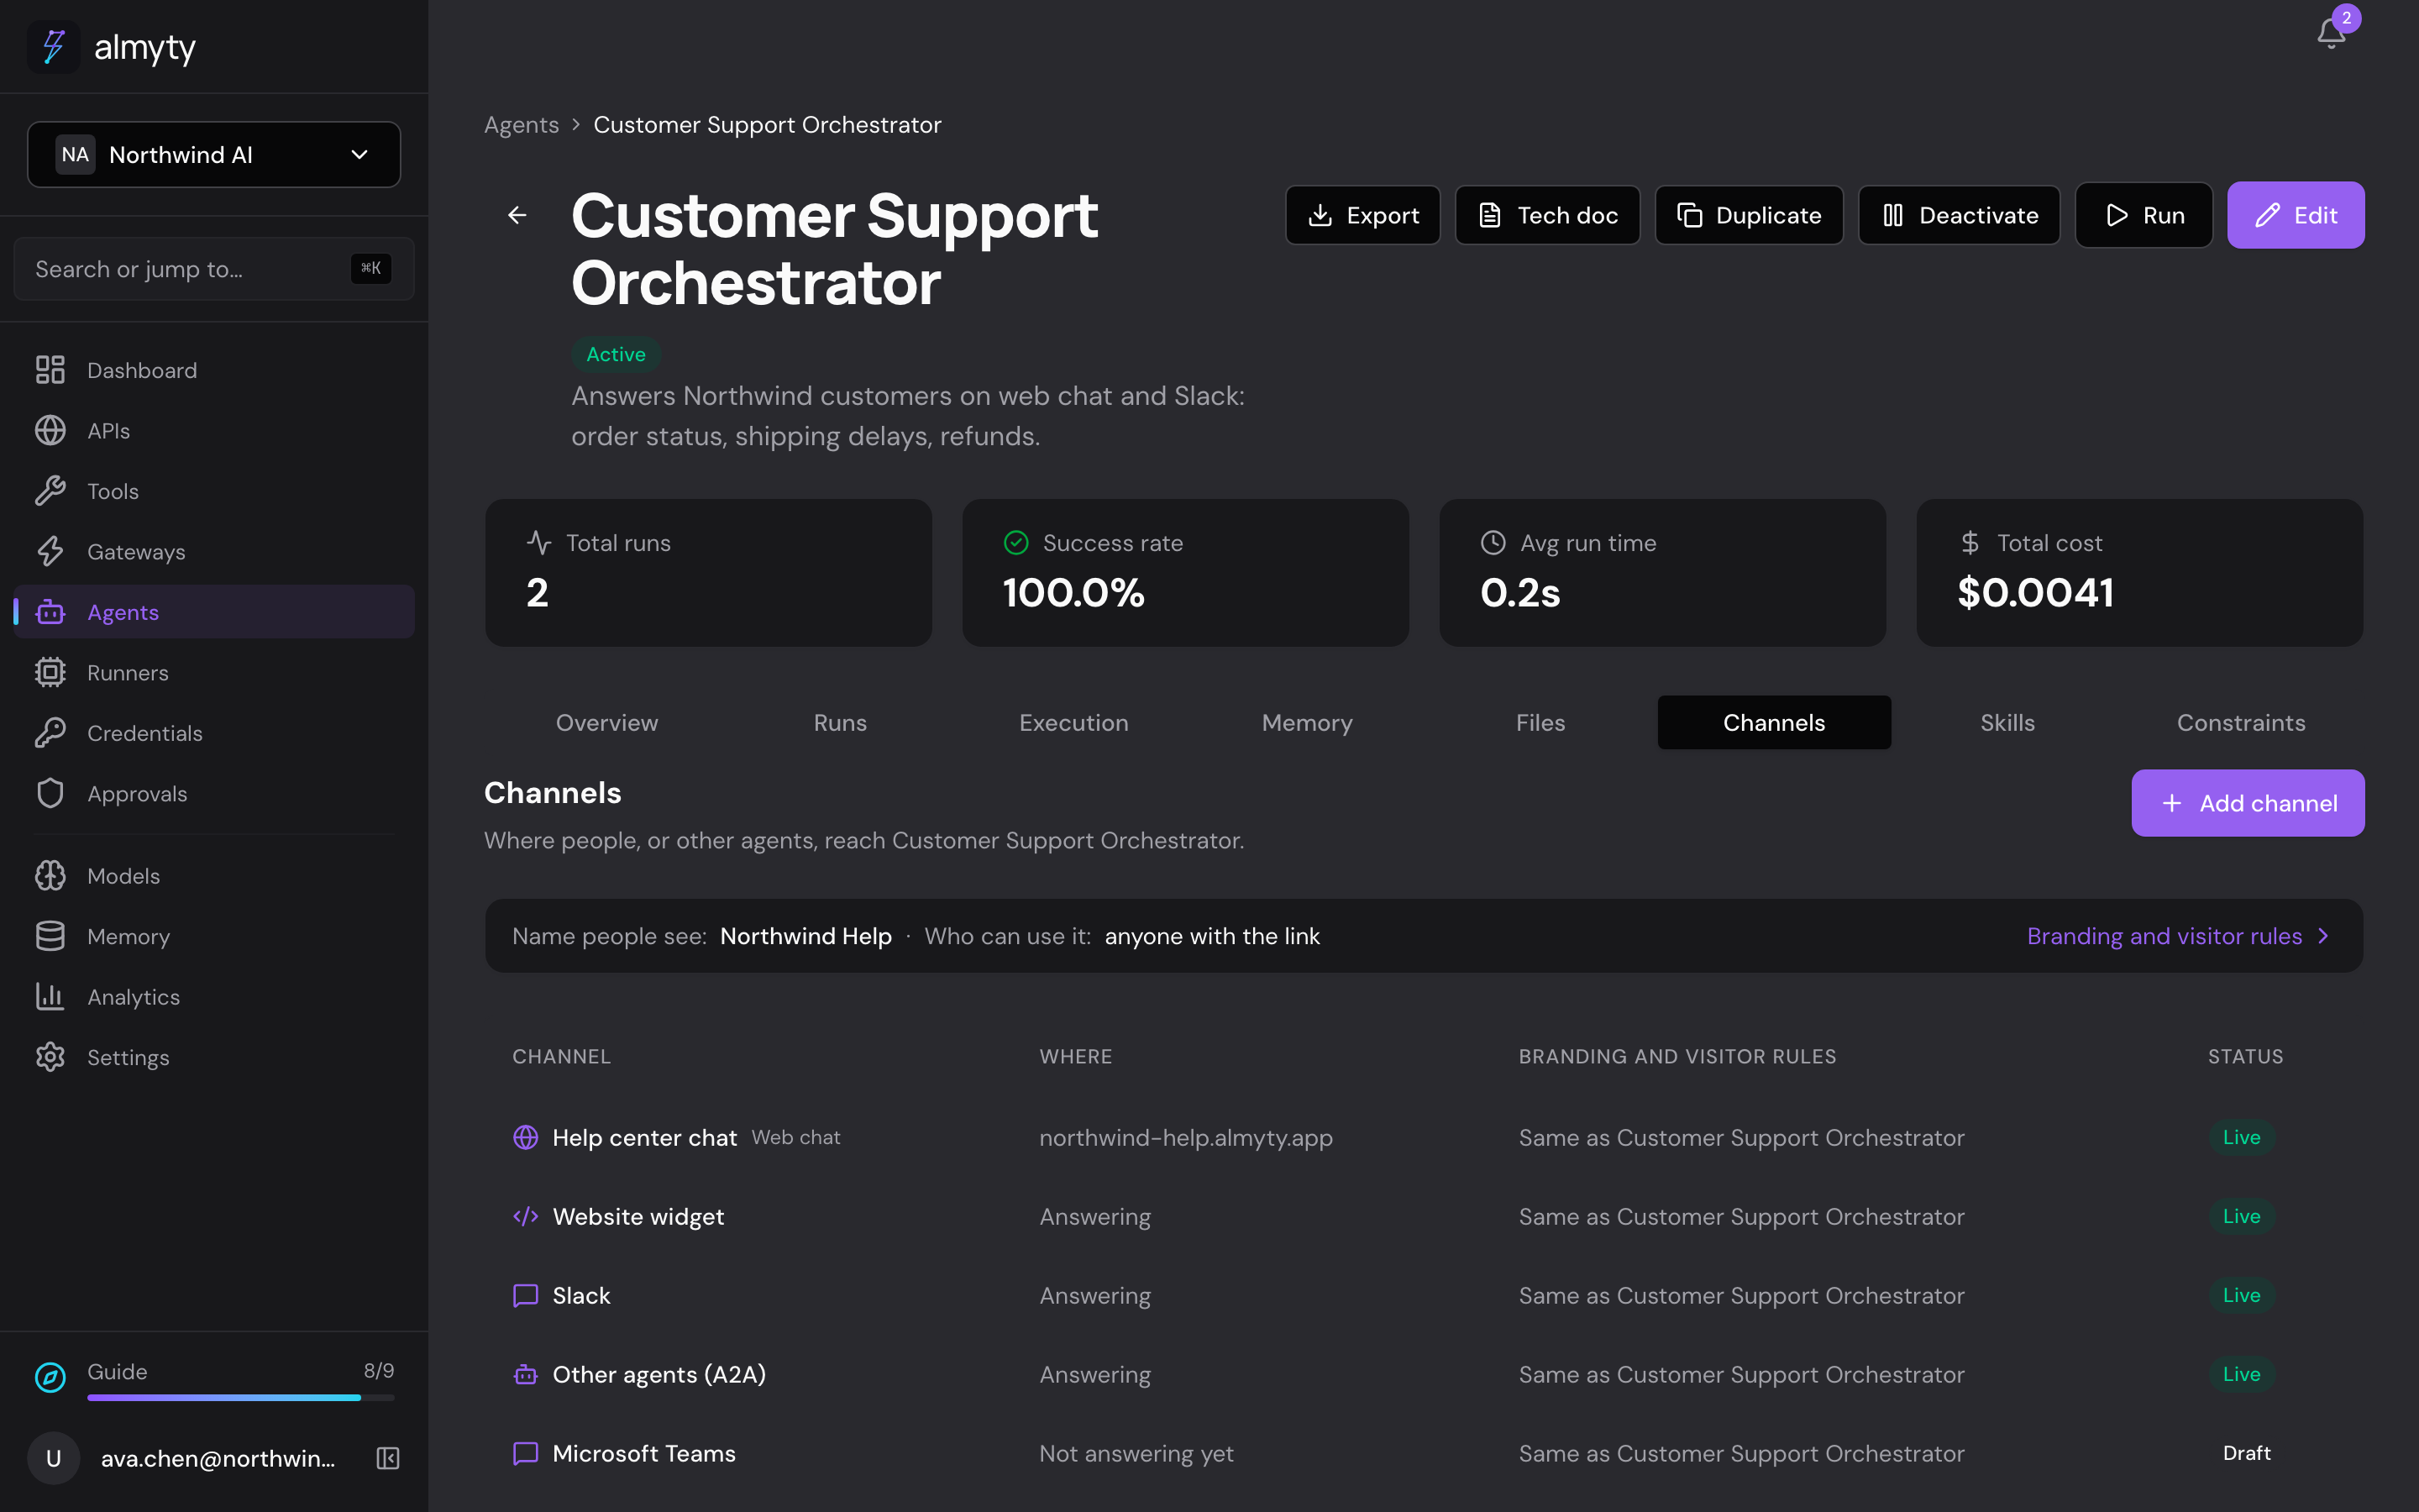Click the Guide progress bar
The width and height of the screenshot is (2419, 1512).
241,1397
